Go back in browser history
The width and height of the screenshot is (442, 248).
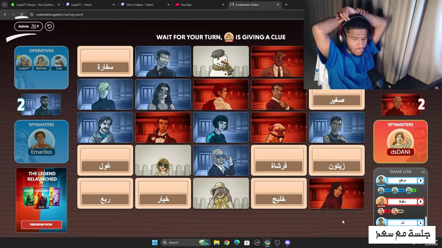pos(5,14)
